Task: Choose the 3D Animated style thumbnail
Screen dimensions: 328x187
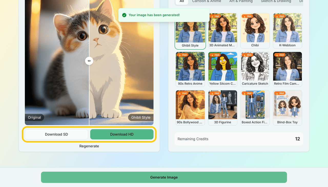Action: click(x=223, y=31)
